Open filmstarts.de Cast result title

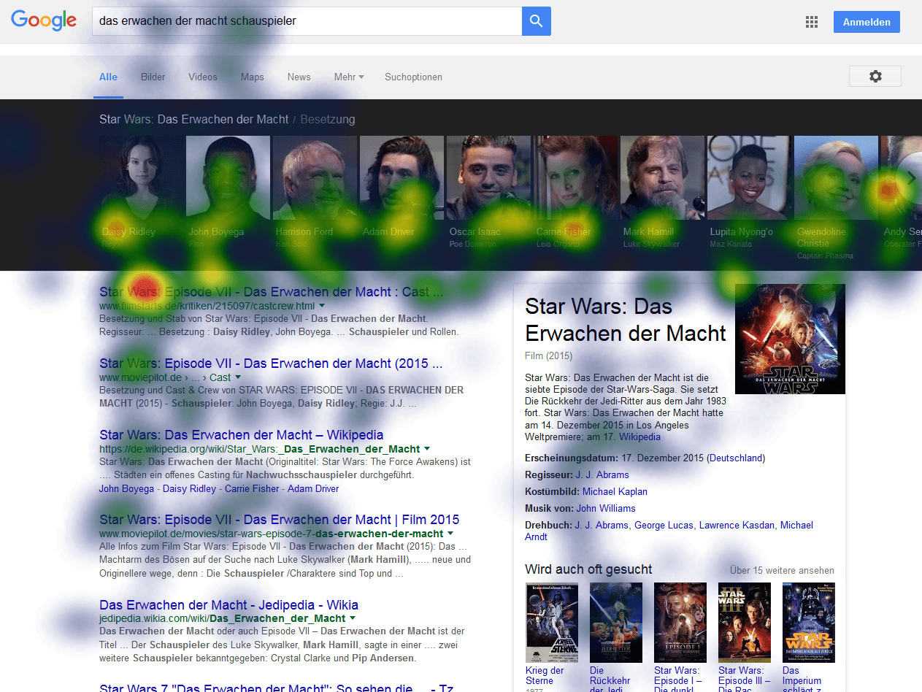(272, 292)
